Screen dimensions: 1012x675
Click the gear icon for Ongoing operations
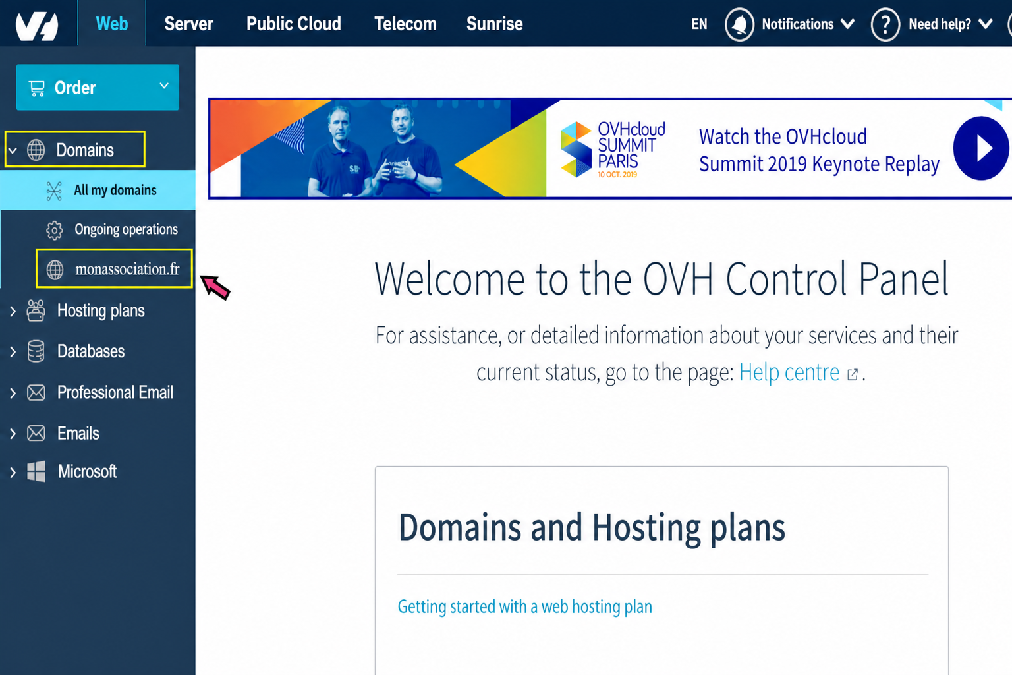55,230
